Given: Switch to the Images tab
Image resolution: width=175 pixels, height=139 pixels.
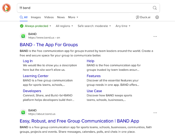Looking at the screenshot, I should [x=36, y=17].
